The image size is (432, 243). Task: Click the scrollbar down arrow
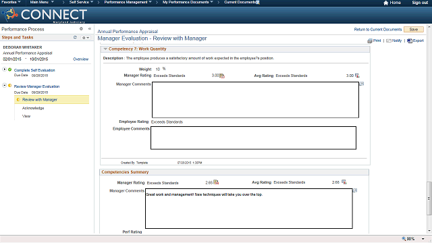(429, 231)
